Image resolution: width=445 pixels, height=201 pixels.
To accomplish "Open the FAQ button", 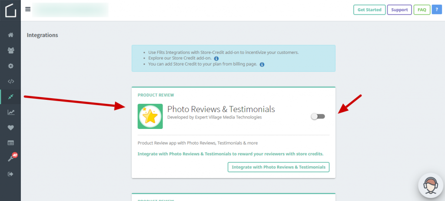I will click(x=422, y=10).
